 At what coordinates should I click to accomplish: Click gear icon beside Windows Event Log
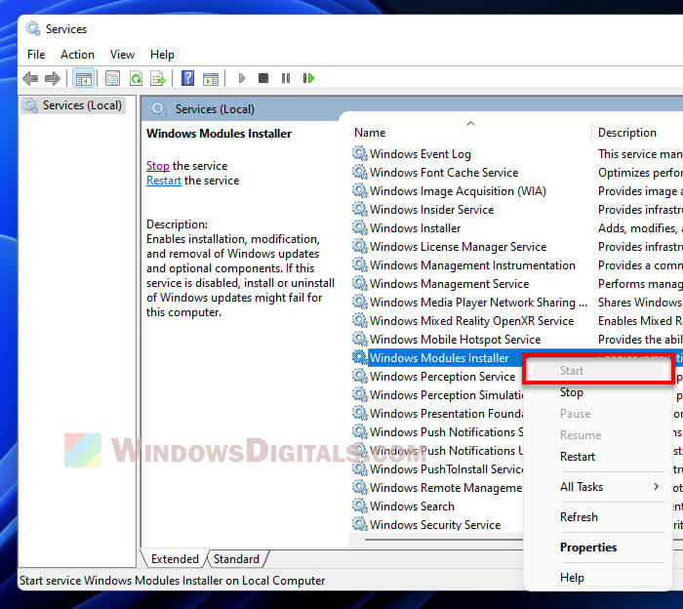coord(360,154)
